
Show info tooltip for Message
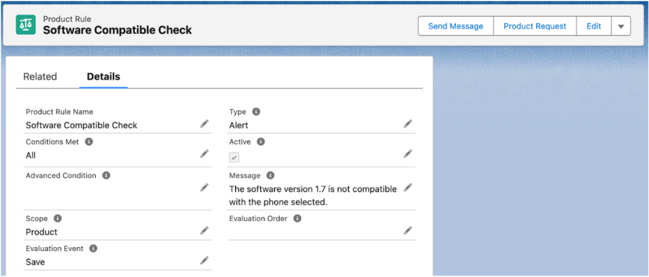tap(271, 176)
